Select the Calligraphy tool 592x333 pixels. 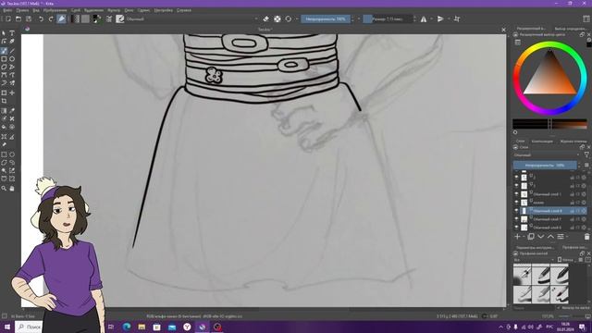click(x=12, y=42)
